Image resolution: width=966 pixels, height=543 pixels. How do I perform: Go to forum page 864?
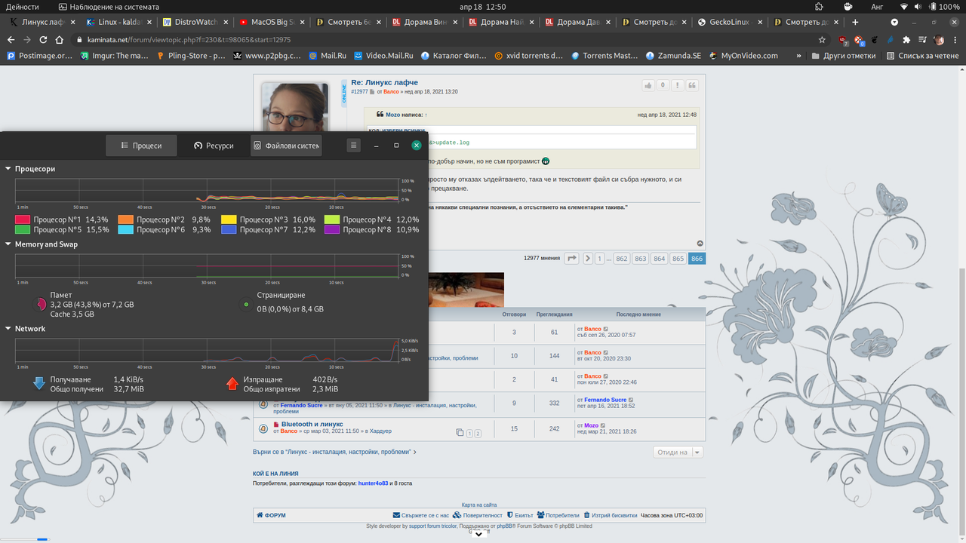click(x=659, y=259)
